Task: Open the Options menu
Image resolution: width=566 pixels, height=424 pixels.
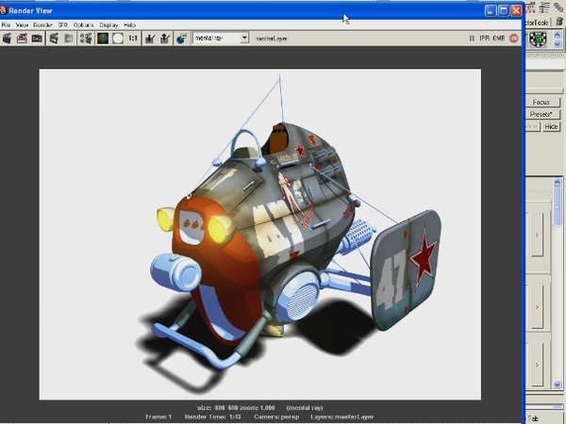Action: [x=83, y=24]
